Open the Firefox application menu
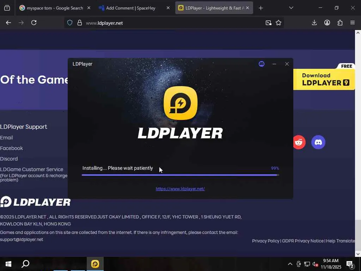 tap(353, 23)
